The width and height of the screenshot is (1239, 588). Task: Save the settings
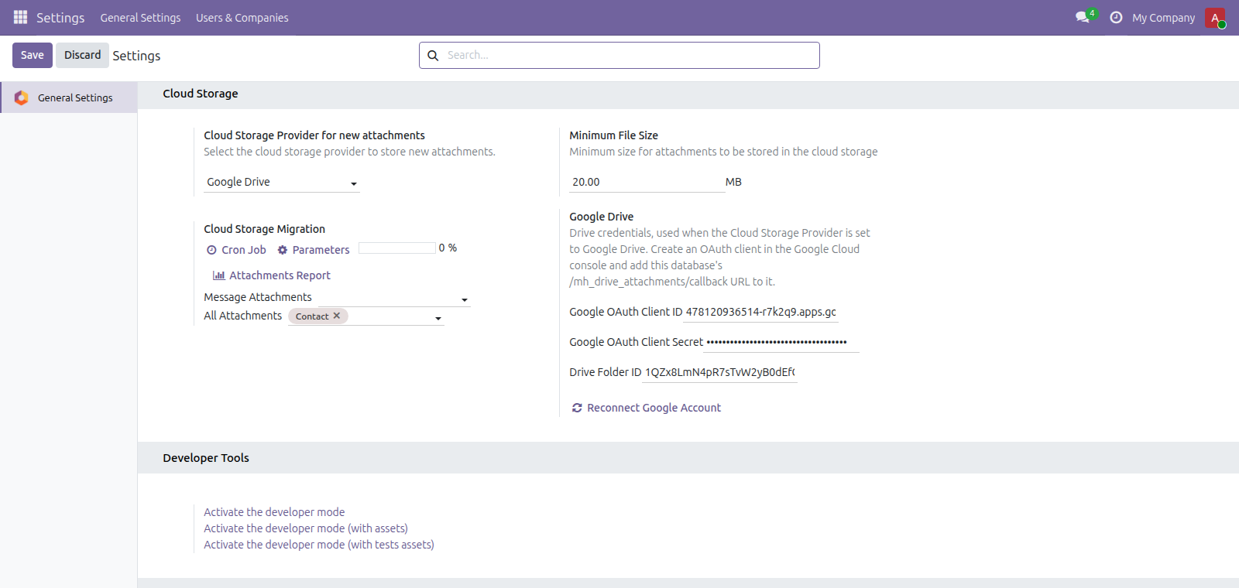coord(33,55)
